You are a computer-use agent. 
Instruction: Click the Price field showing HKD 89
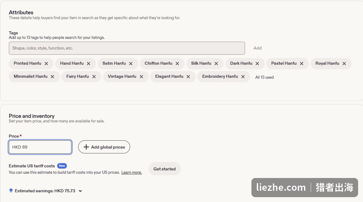pos(40,147)
